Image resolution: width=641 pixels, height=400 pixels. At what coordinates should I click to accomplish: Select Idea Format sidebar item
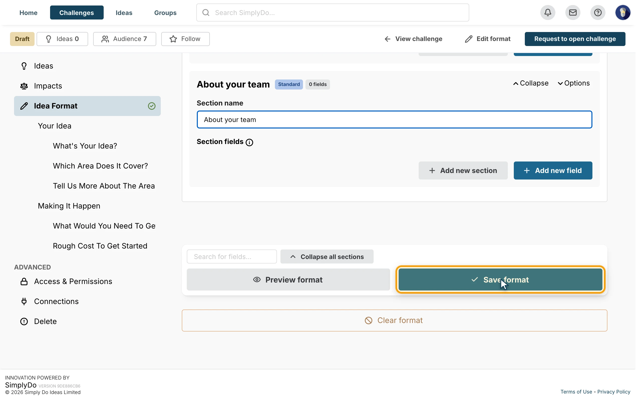click(87, 106)
